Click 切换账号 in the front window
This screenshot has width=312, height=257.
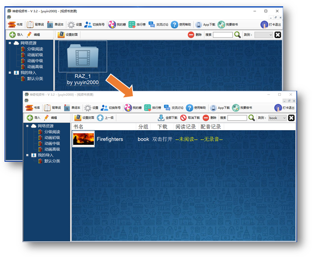point(110,107)
